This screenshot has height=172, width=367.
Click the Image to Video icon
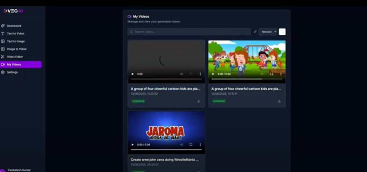3,49
